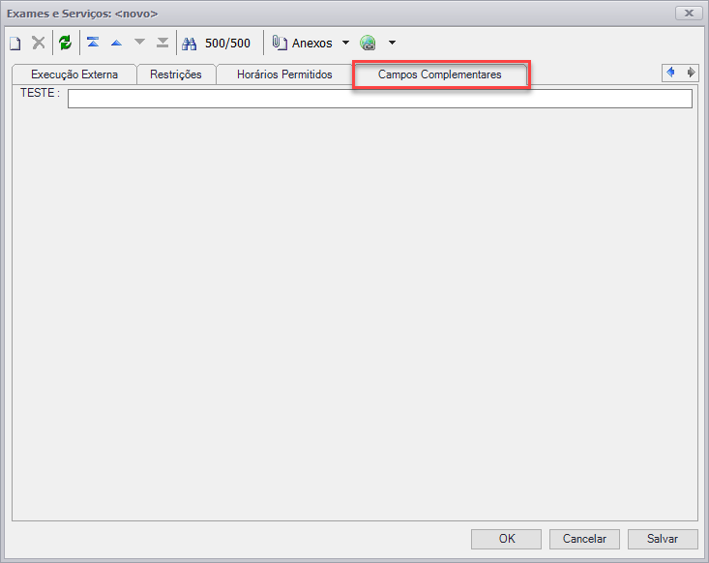This screenshot has height=563, width=709.
Task: Click the new record page icon
Action: tap(15, 44)
